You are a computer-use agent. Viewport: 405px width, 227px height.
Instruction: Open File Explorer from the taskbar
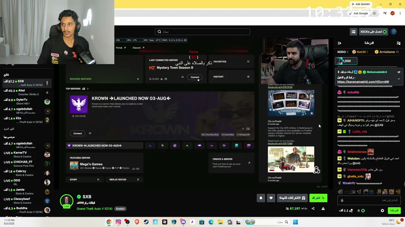click(220, 222)
